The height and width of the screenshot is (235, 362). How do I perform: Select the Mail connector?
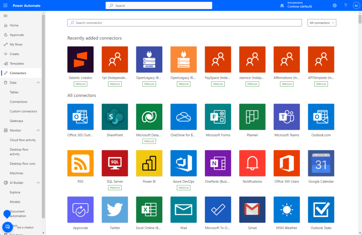tap(183, 210)
